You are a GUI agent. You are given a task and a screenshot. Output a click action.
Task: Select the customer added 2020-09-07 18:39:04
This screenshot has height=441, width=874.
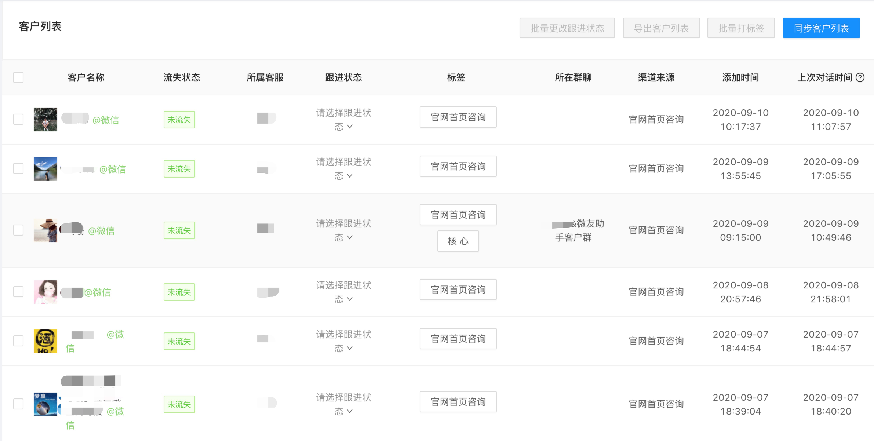point(18,404)
